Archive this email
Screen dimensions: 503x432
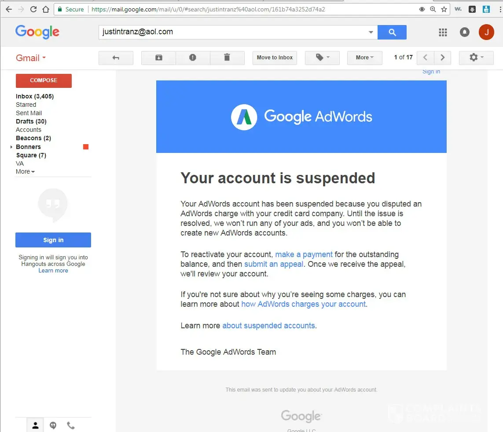pyautogui.click(x=158, y=58)
